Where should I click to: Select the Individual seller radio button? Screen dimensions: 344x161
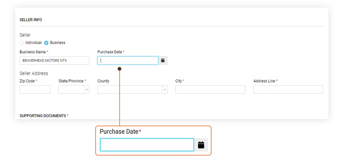pos(22,43)
